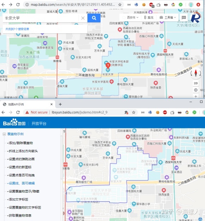Select 设置覆盖物的文字标签 example
Image resolution: width=205 pixels, height=221 pixels.
point(25,208)
